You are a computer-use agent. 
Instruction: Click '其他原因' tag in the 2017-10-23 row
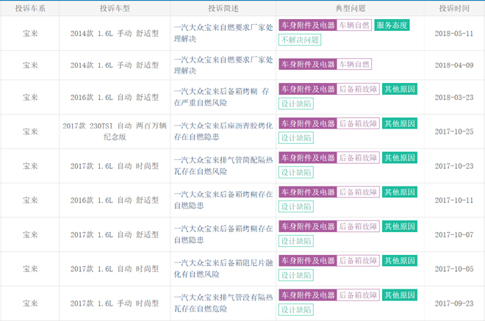(x=400, y=158)
